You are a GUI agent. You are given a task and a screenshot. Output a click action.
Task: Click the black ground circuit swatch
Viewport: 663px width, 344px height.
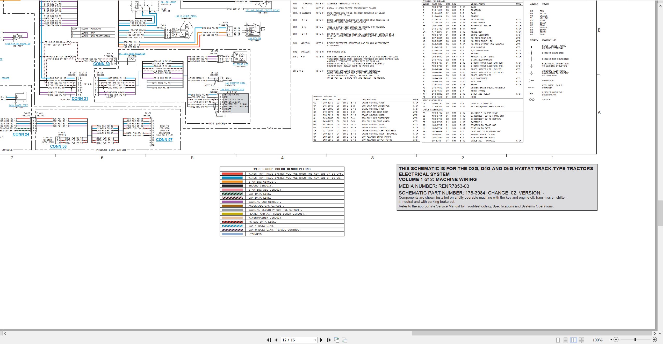tap(232, 186)
